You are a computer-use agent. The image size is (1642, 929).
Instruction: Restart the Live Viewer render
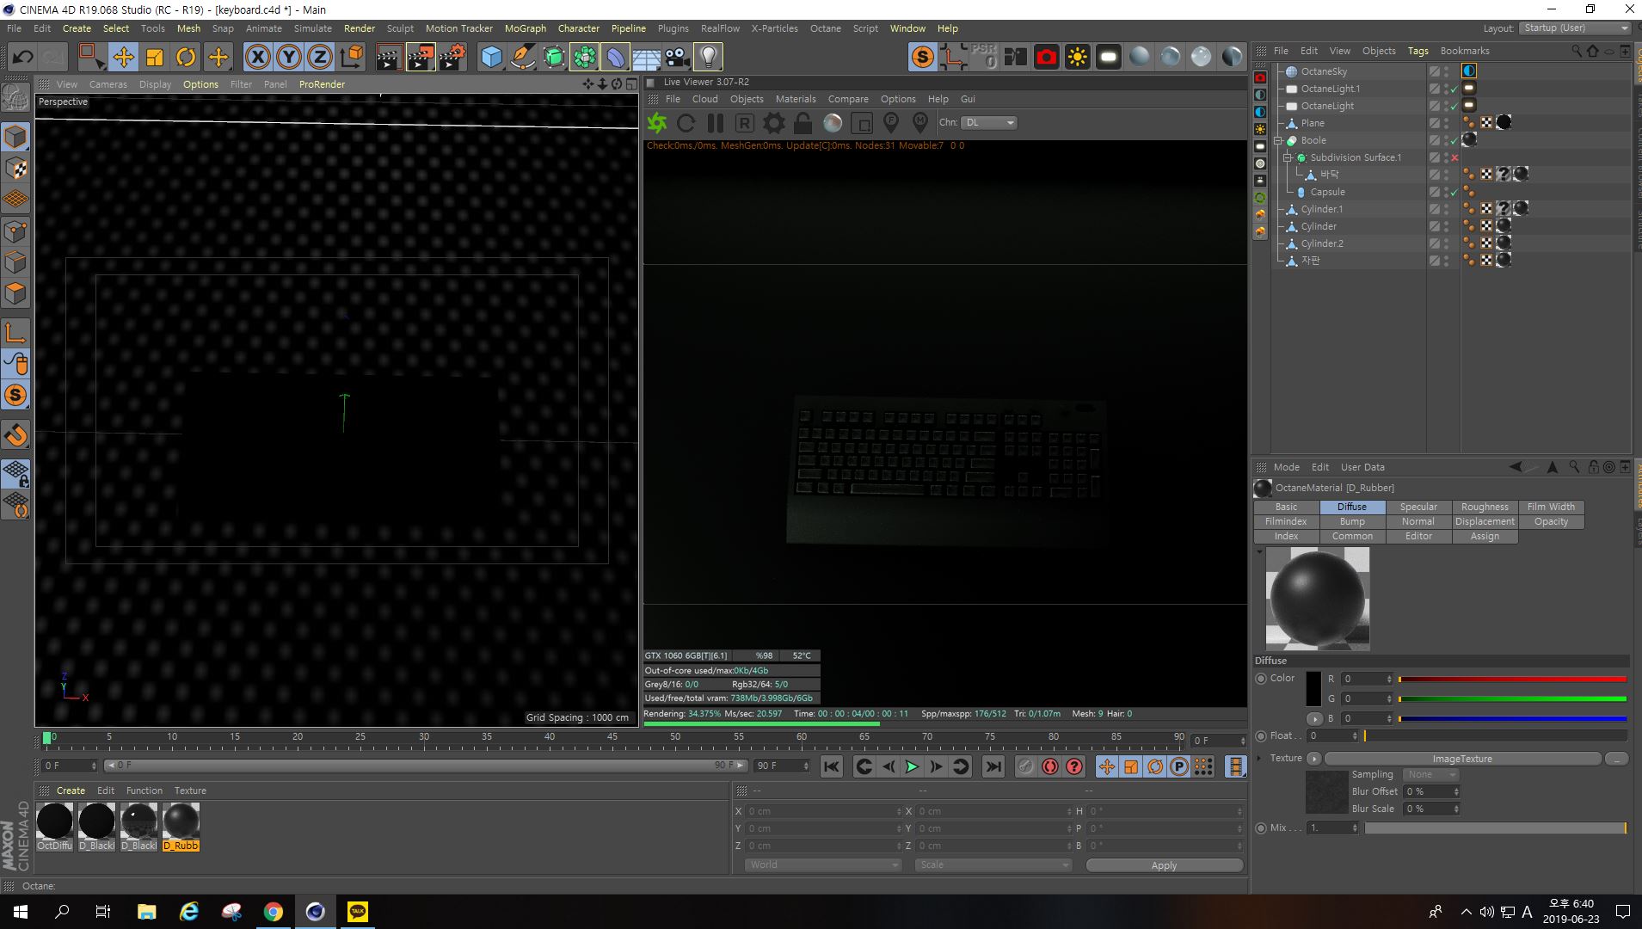686,123
